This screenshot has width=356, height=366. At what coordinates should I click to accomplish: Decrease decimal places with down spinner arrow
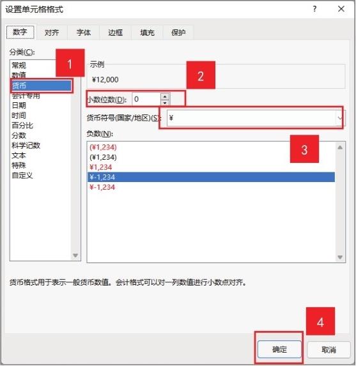coord(165,103)
